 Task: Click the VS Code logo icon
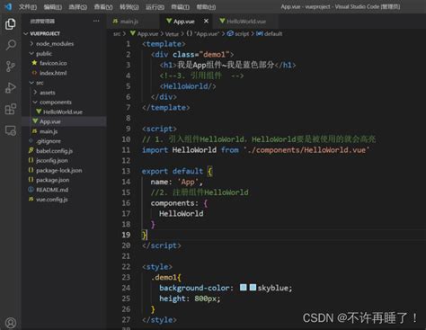(8, 6)
